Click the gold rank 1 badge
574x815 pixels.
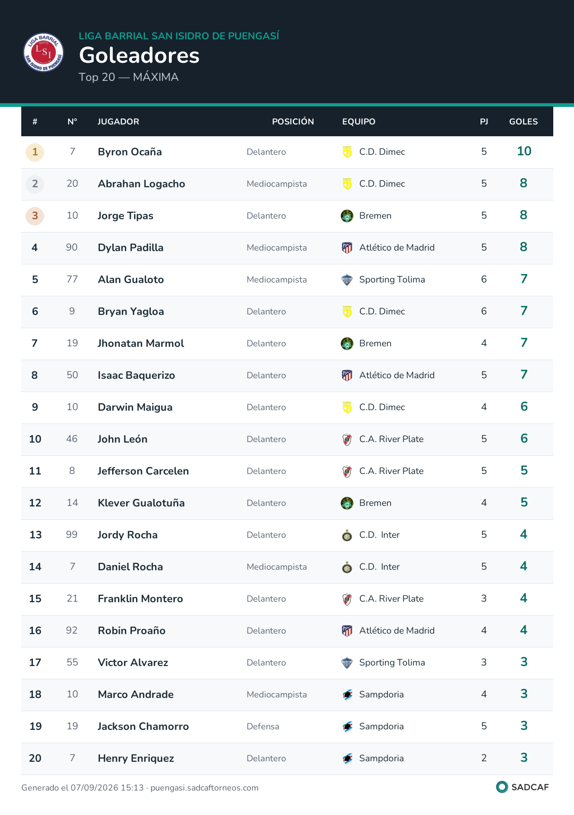(35, 152)
